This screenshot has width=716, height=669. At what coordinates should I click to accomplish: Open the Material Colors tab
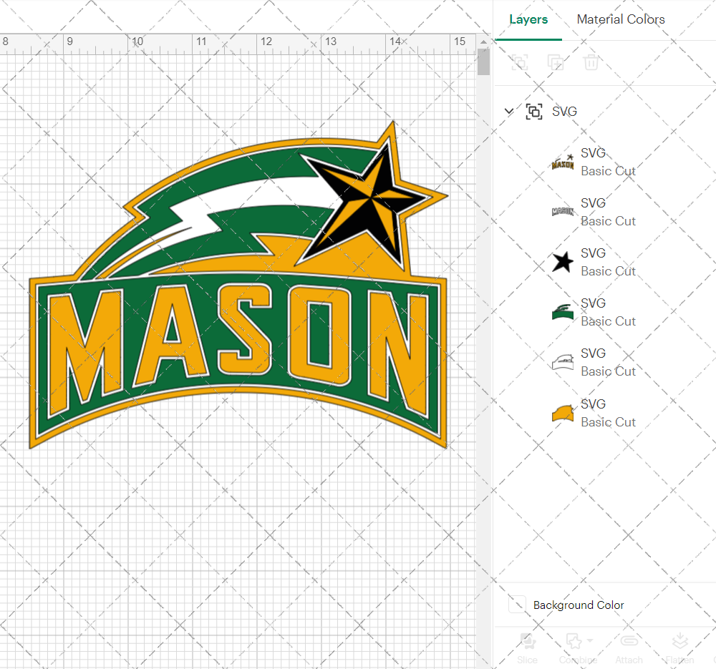tap(621, 19)
